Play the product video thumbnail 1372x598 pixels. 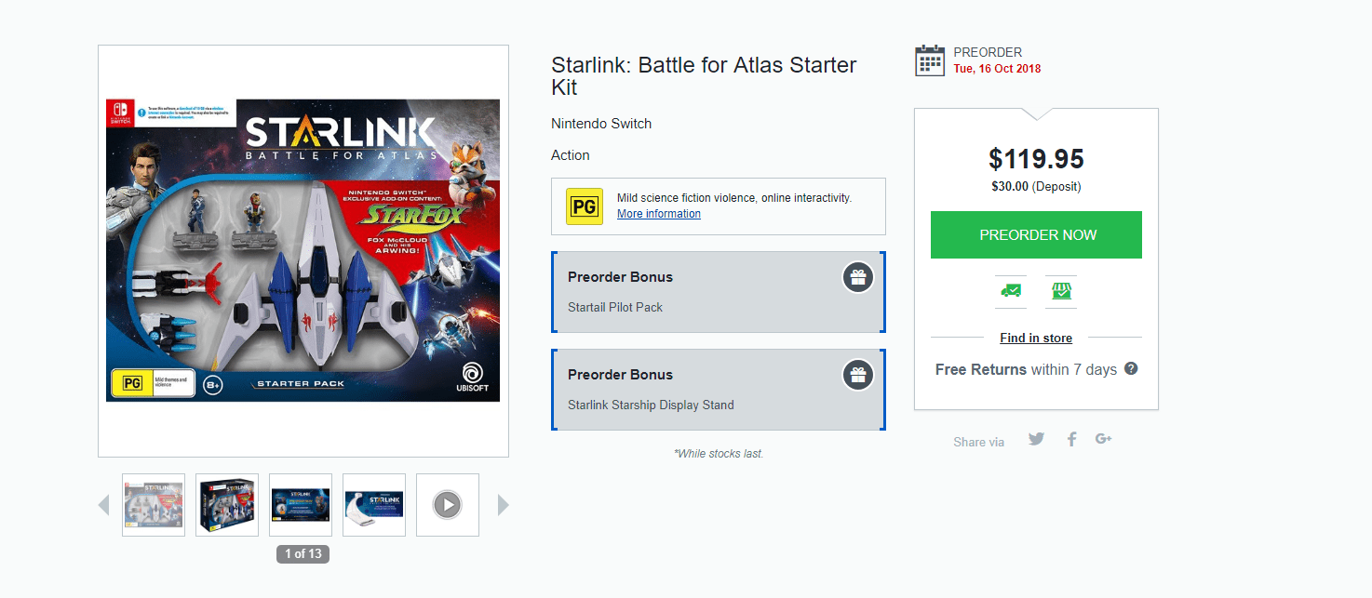448,505
